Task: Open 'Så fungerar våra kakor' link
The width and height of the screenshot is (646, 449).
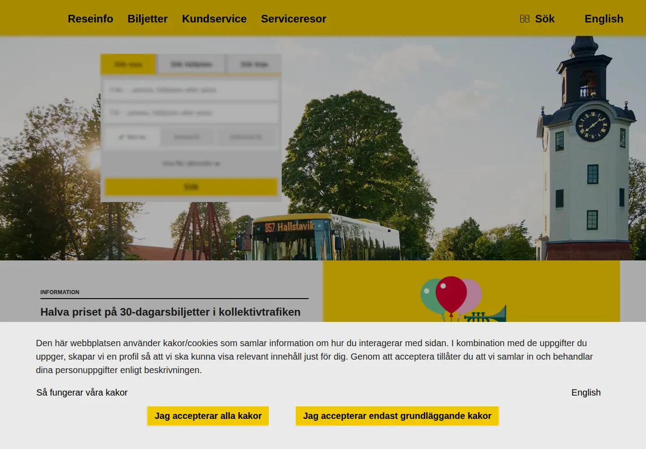Action: (x=82, y=392)
